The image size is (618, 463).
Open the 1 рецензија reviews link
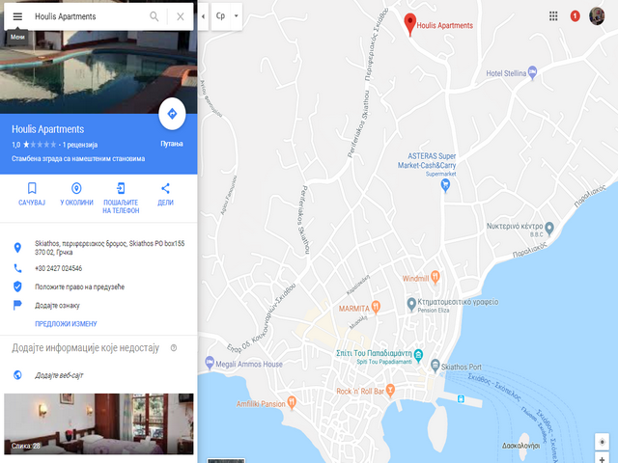click(x=80, y=145)
